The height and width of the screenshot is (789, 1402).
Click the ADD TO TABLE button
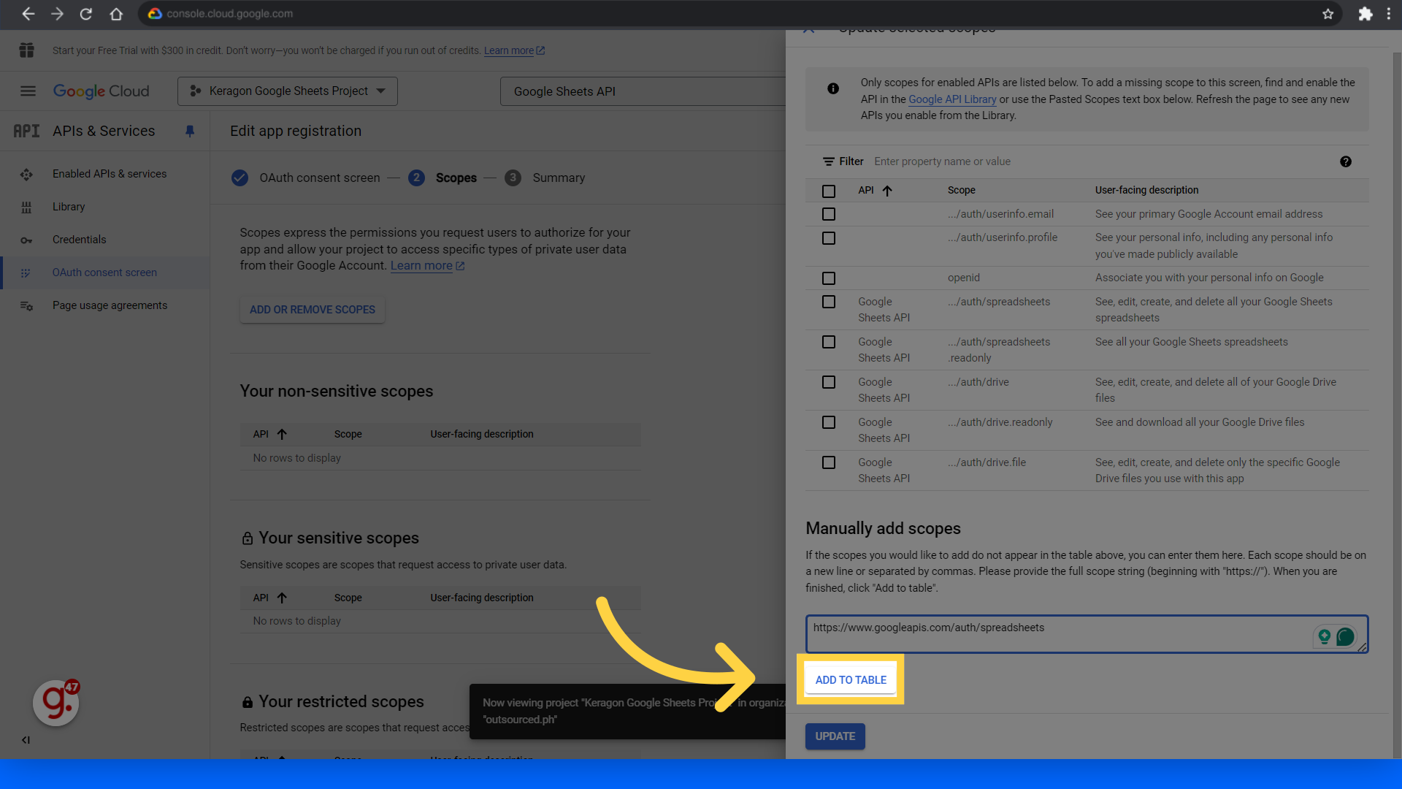tap(851, 679)
